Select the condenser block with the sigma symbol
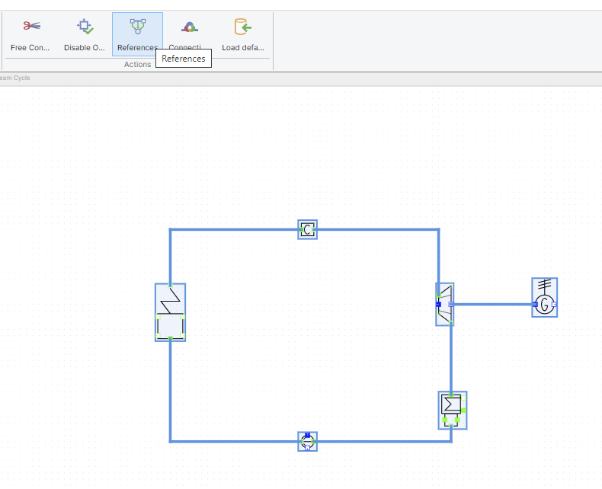This screenshot has width=602, height=489. tap(452, 410)
